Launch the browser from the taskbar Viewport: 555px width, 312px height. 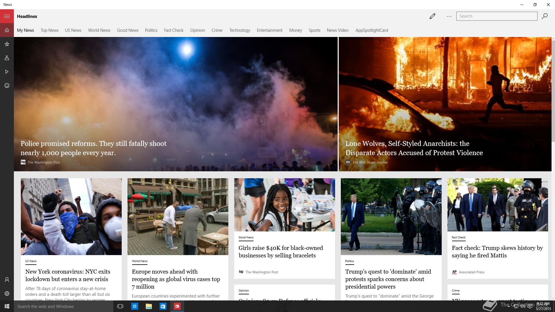pyautogui.click(x=134, y=306)
